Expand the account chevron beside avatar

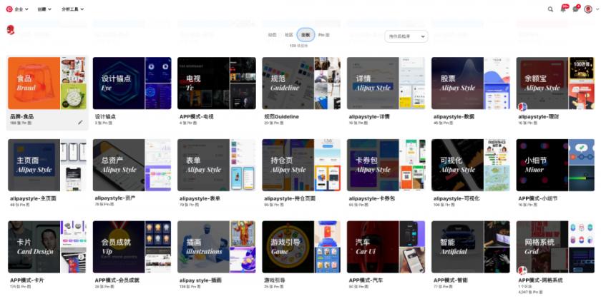point(597,9)
